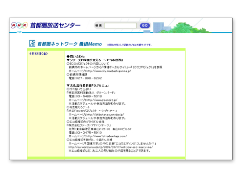
Task: Click the blue note about external site URLs
Action: tap(129, 45)
